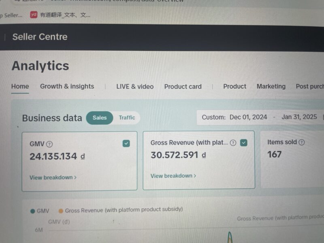
Task: Click the help icon next to GMV
Action: pos(49,144)
